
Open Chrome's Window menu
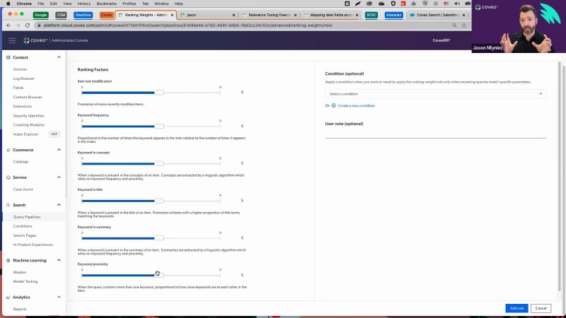[161, 4]
